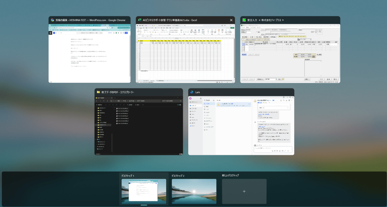Screen dimensions: 387x207
Task: Select the 受注入力 order entry window preview
Action: [x=290, y=53]
